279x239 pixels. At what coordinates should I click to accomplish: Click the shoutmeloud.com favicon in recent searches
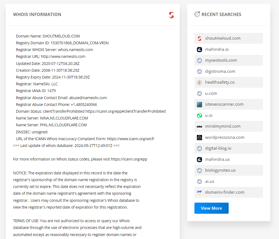[x=200, y=38]
